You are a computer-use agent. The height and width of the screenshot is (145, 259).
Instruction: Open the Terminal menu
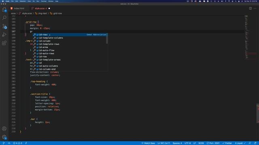pyautogui.click(x=44, y=1)
